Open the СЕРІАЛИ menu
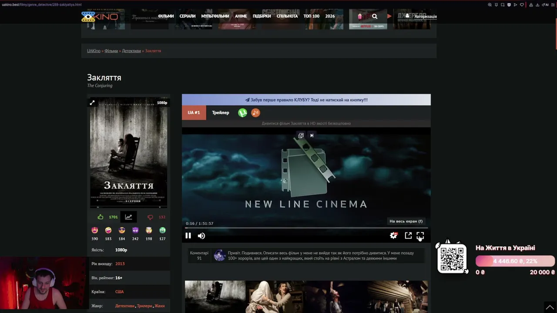This screenshot has height=313, width=557. coord(188,17)
